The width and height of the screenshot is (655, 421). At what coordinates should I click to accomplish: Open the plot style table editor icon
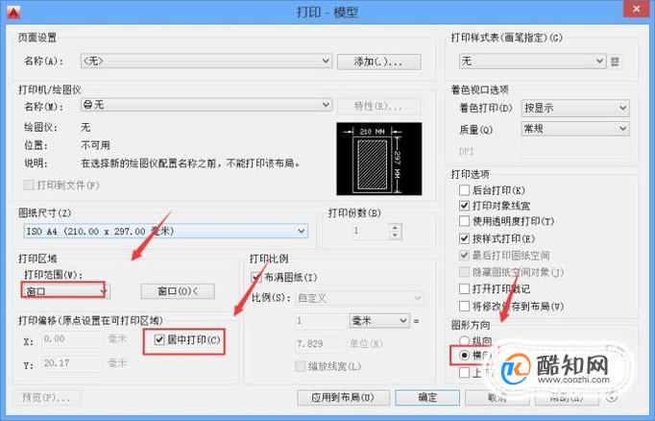[615, 62]
